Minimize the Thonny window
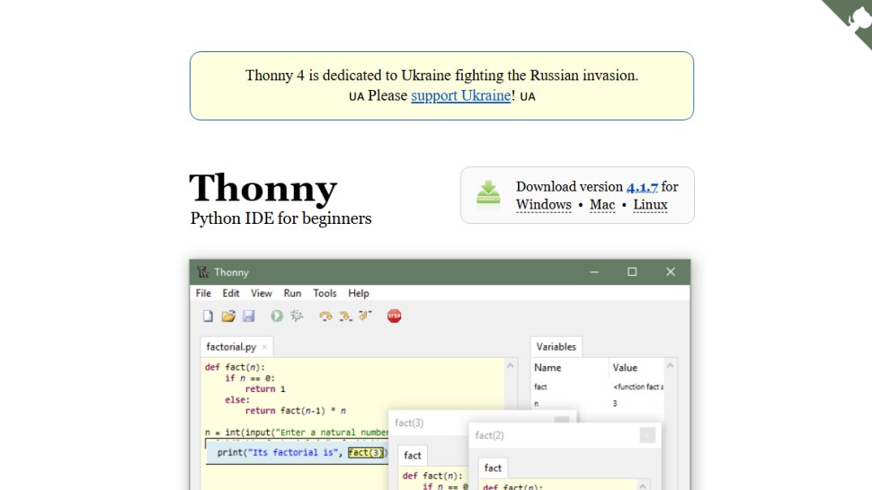872x490 pixels. (594, 272)
